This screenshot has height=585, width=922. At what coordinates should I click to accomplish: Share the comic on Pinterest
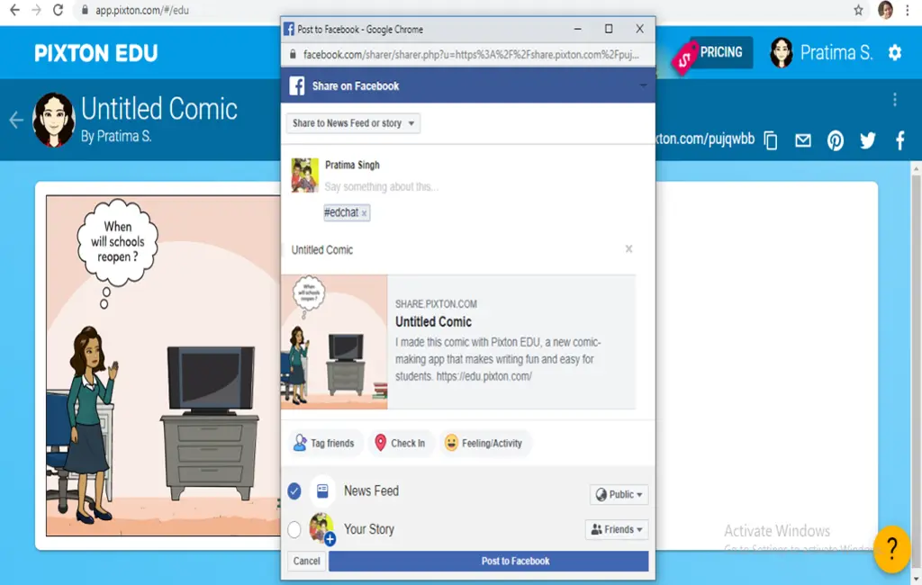click(835, 140)
